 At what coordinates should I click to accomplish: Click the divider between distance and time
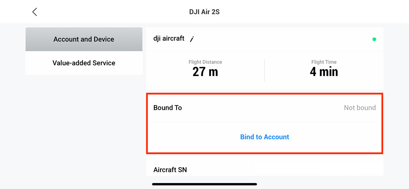[264, 70]
